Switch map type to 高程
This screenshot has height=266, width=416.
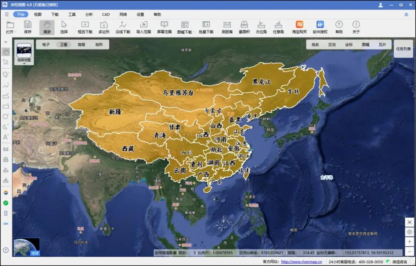pyautogui.click(x=81, y=45)
